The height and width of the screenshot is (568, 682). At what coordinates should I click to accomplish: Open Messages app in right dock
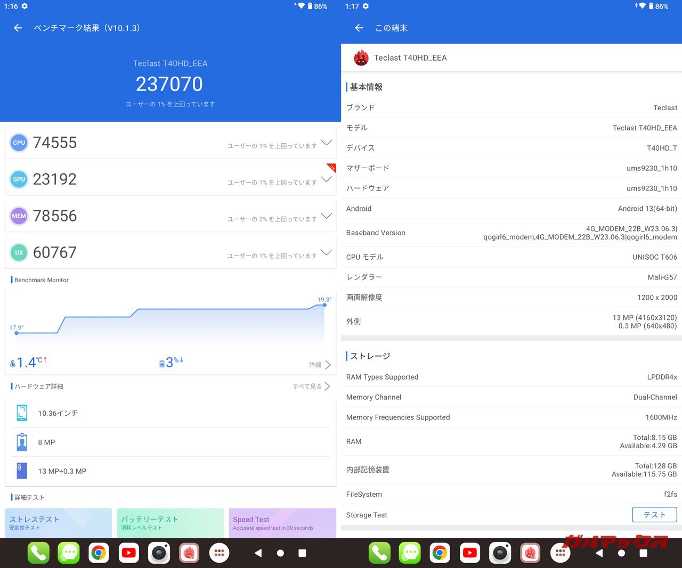tap(410, 553)
